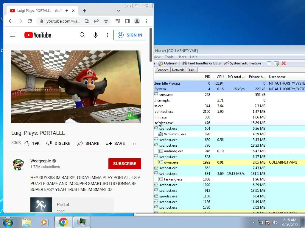Viewport: 305px width, 228px height.
Task: Click the YouTube page scrollbar
Action: point(150,45)
